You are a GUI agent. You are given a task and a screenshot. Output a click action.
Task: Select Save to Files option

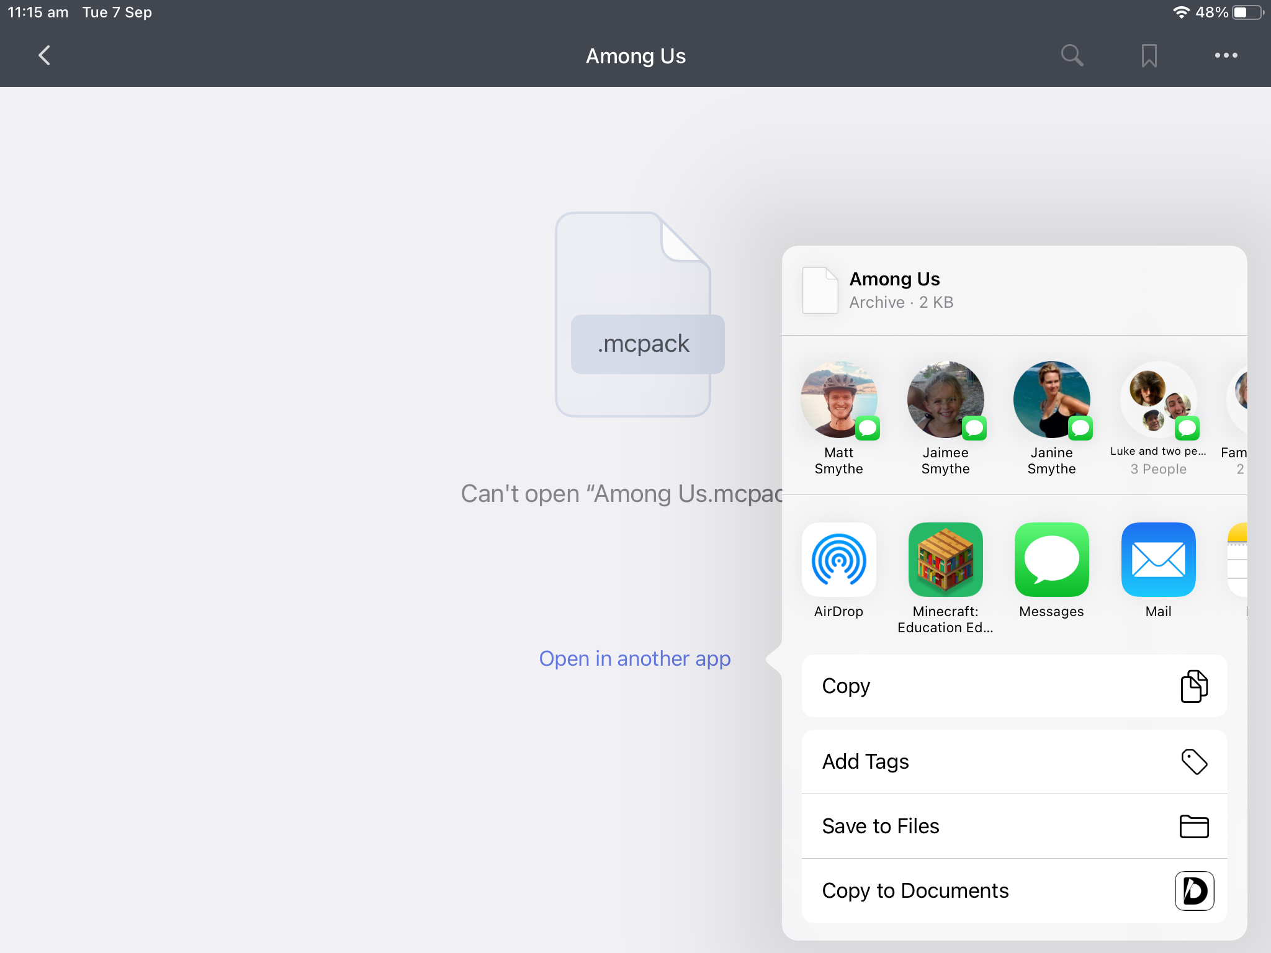[1014, 826]
